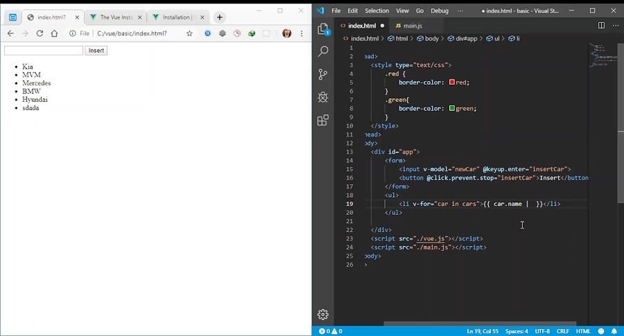Open the red color swatch picker
Screen dimensions: 624x336
(x=451, y=82)
